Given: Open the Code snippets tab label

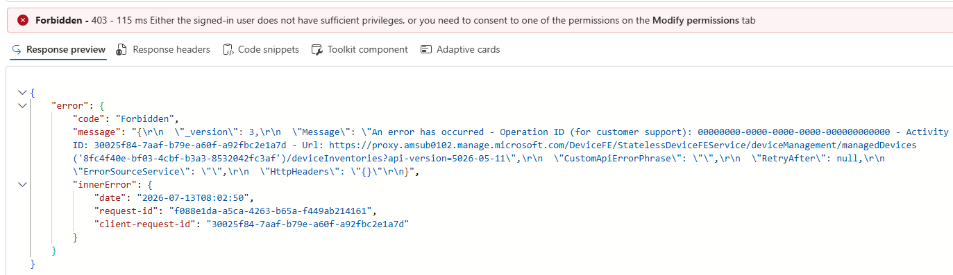Looking at the screenshot, I should (269, 50).
